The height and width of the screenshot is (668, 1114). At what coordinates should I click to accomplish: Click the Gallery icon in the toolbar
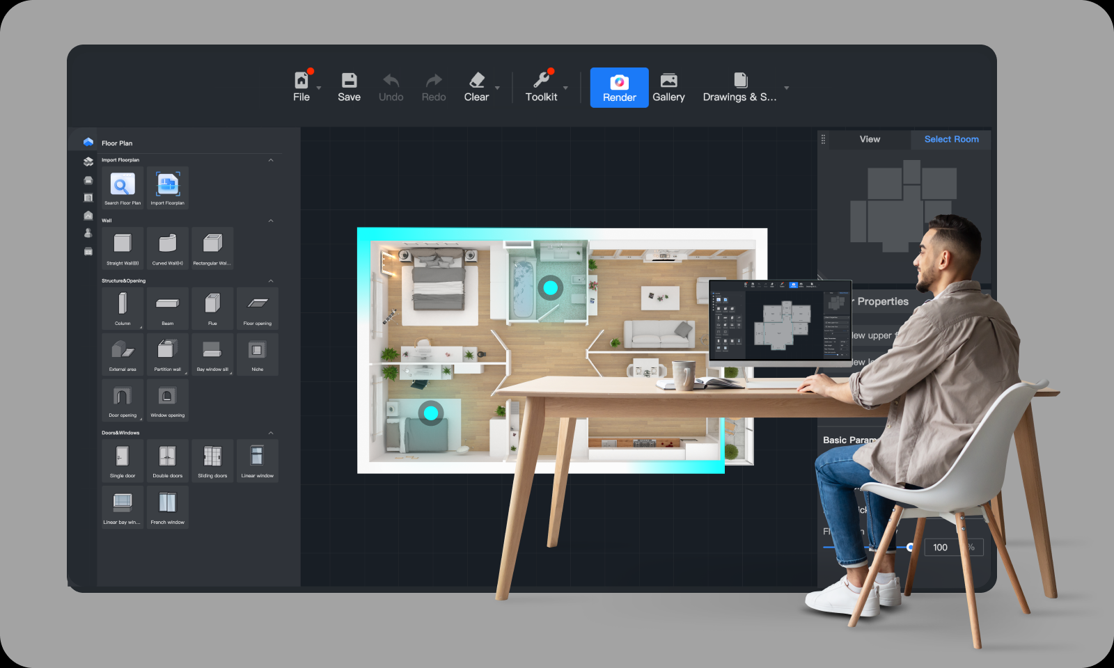coord(668,86)
